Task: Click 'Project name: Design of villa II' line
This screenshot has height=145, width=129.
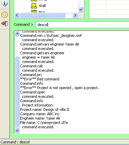Action: (x=45, y=110)
